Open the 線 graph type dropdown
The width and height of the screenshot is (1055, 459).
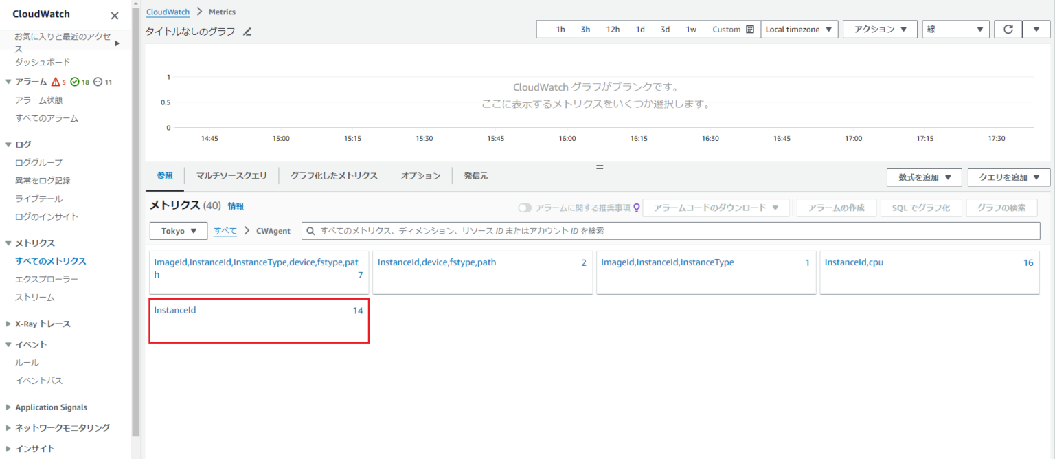pos(955,29)
